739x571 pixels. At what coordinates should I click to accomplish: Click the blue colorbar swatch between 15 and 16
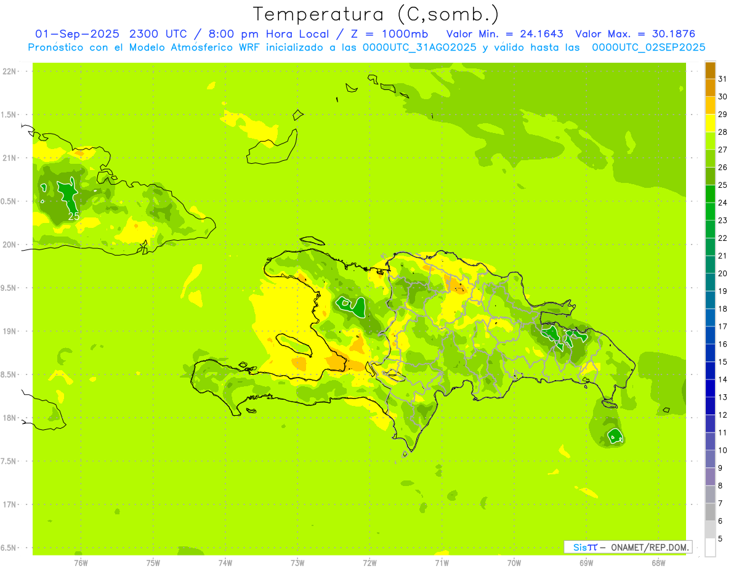tap(710, 353)
